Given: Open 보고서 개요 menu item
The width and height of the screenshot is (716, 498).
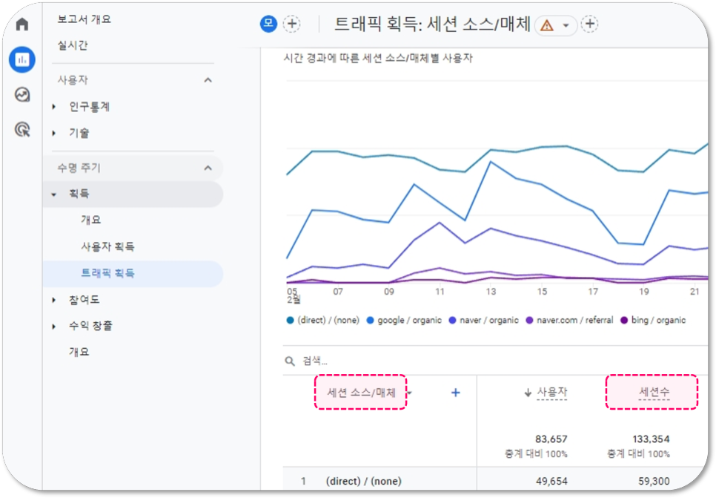Looking at the screenshot, I should click(x=84, y=19).
